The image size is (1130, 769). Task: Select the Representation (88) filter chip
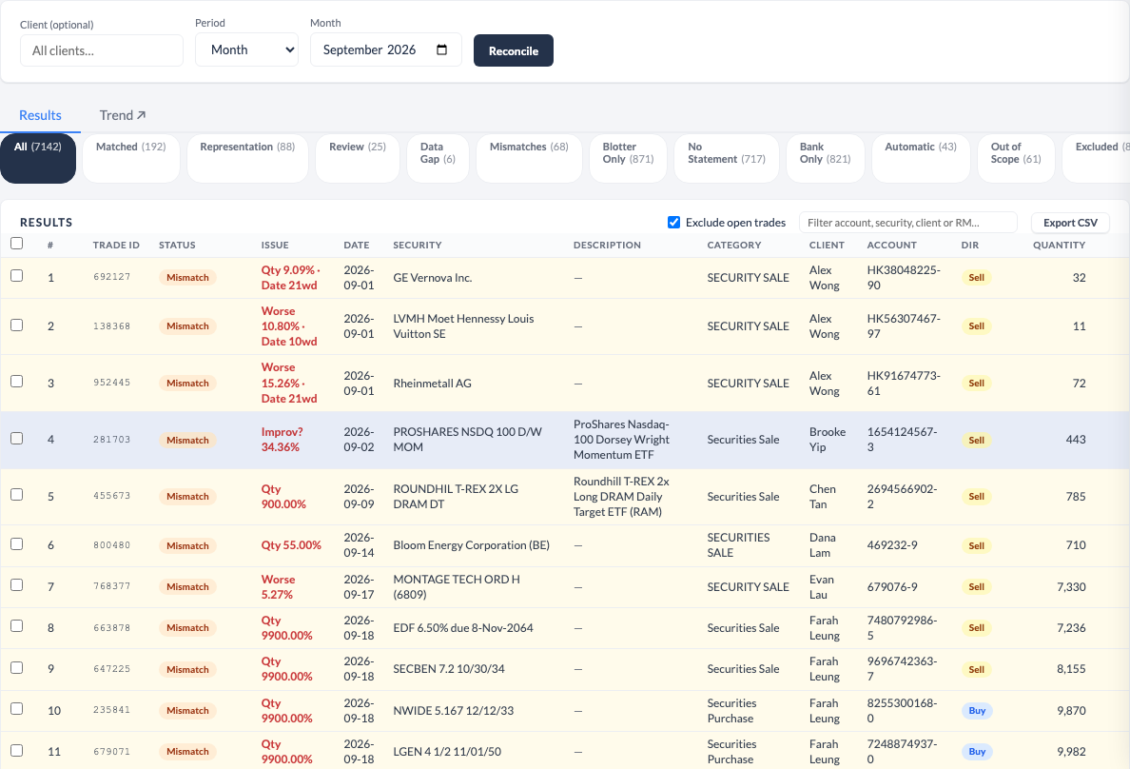[247, 158]
